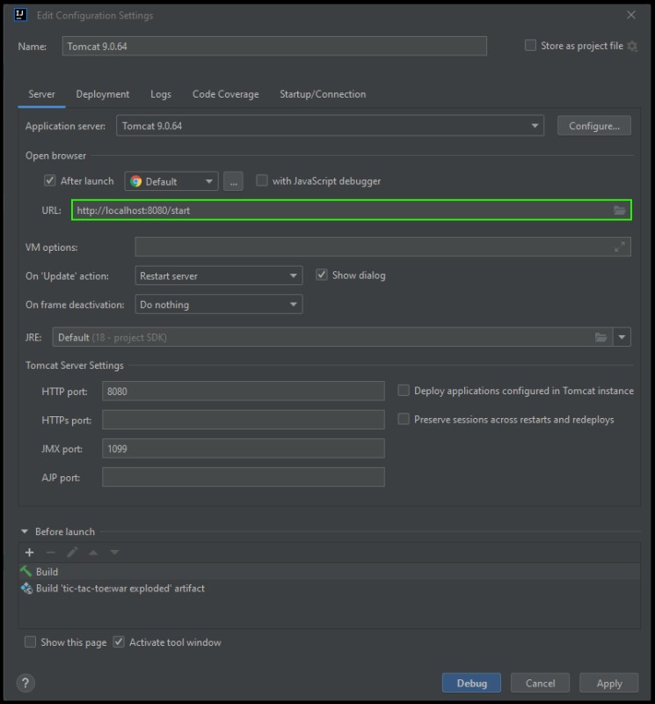Screen dimensions: 655x704
Task: Click the expand icon in VM options field
Action: point(620,247)
